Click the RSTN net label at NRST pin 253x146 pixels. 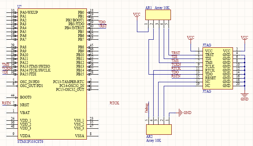click(6, 103)
